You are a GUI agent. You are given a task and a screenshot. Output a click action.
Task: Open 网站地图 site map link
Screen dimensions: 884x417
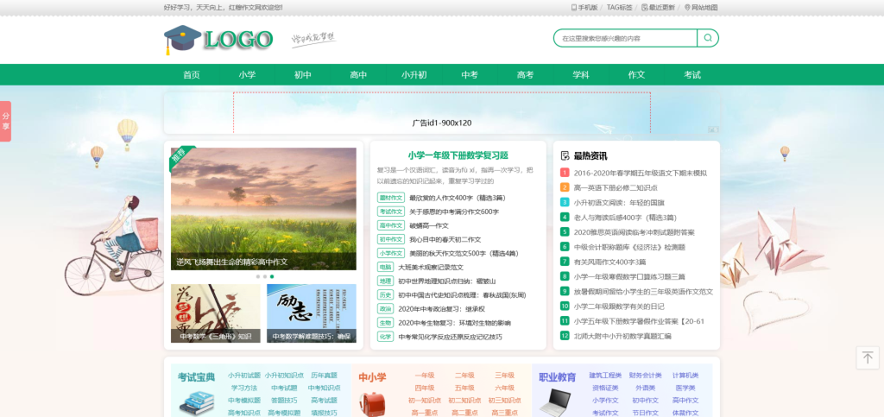tap(701, 7)
